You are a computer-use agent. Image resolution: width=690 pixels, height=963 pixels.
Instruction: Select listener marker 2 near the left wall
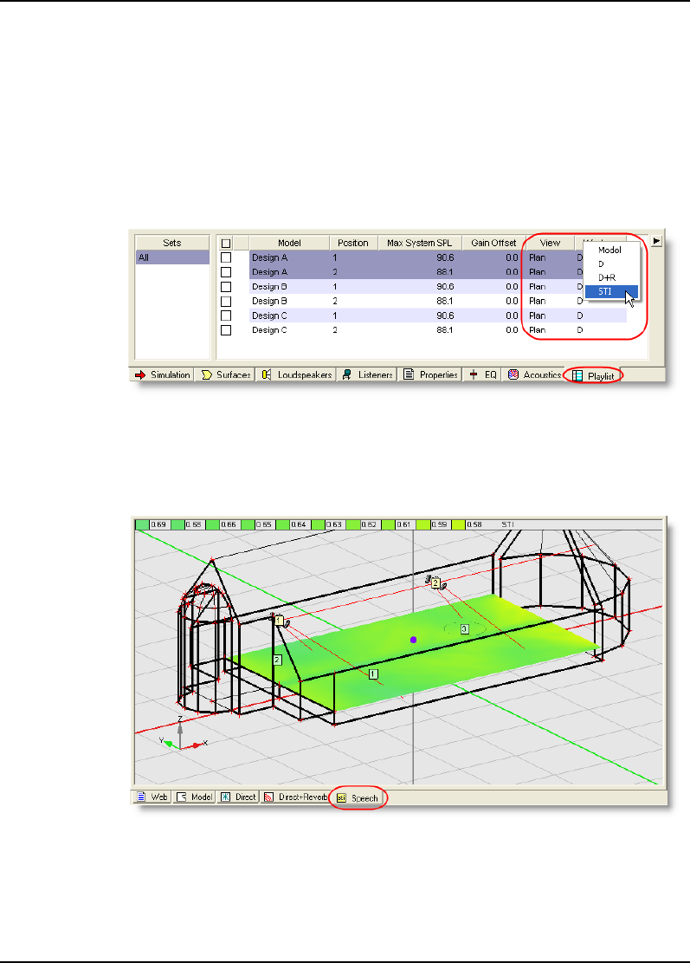277,660
